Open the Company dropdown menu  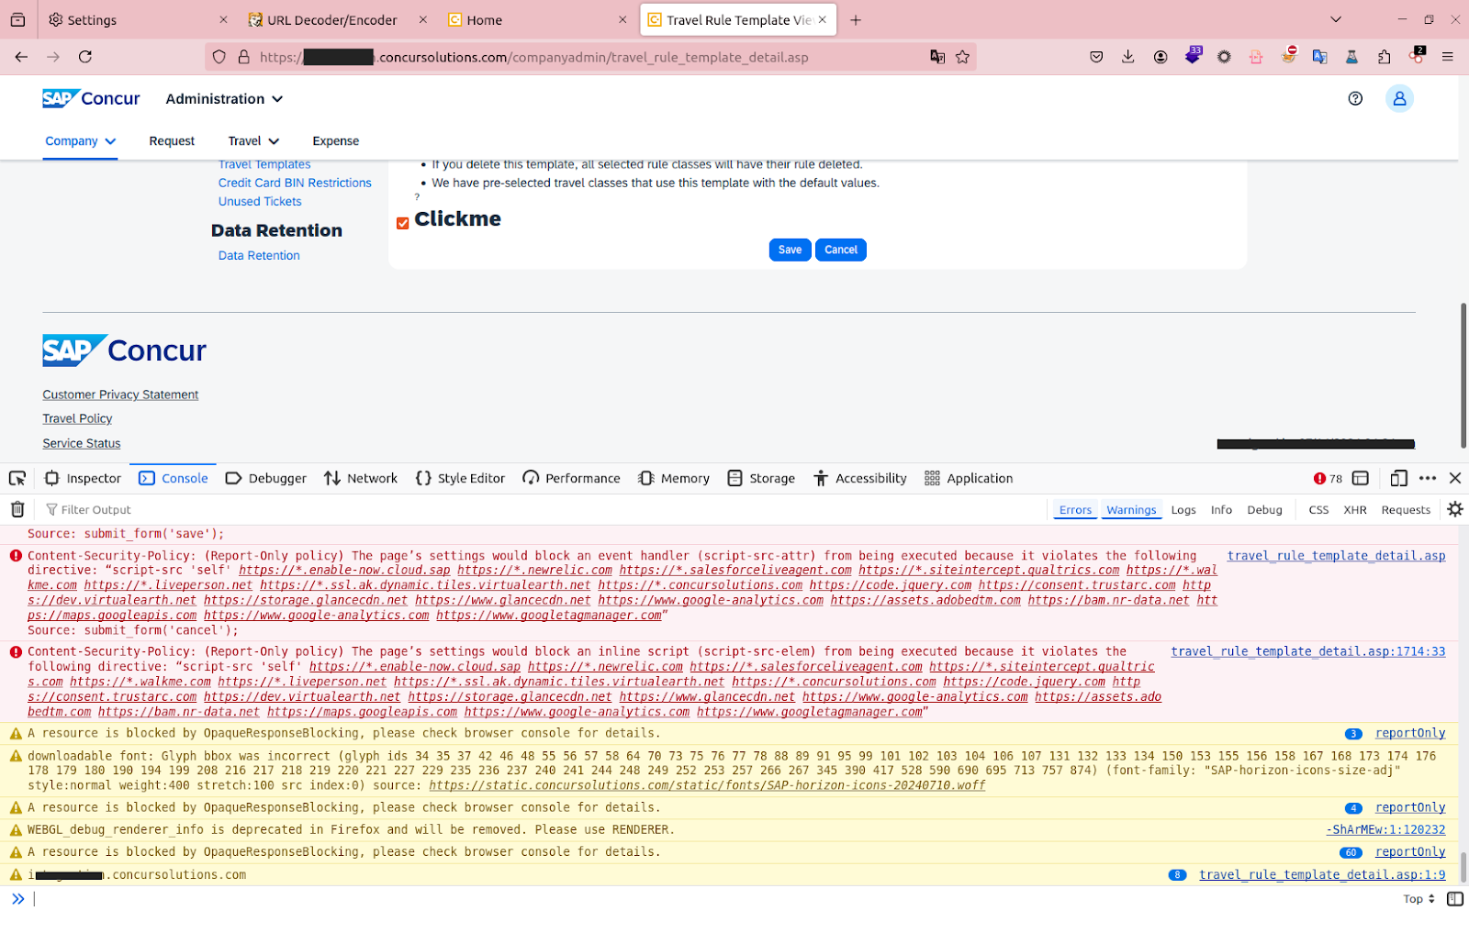point(80,141)
